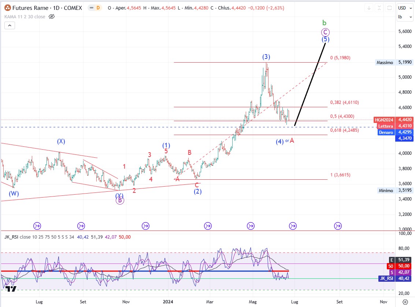The width and height of the screenshot is (415, 307).
Task: Open chart settings gear icon
Action: coord(405,302)
